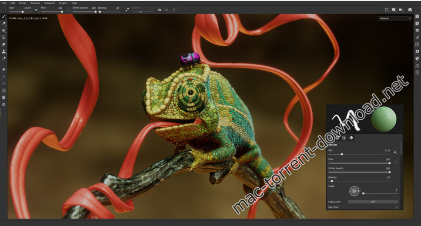Open the Viewport menu
421x226 pixels.
pos(49,3)
